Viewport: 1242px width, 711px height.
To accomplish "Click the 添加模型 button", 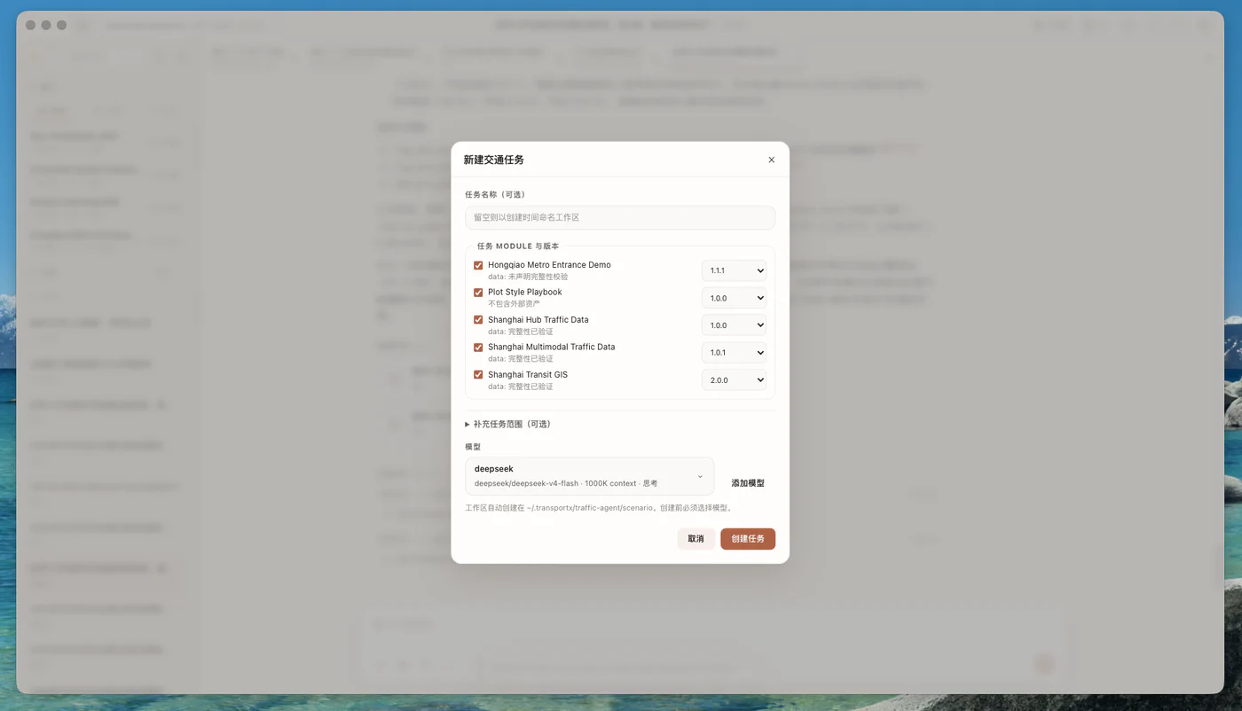I will click(x=748, y=483).
